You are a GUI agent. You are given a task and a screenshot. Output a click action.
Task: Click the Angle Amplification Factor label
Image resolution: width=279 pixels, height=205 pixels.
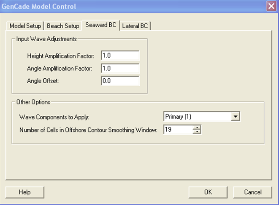click(x=60, y=68)
